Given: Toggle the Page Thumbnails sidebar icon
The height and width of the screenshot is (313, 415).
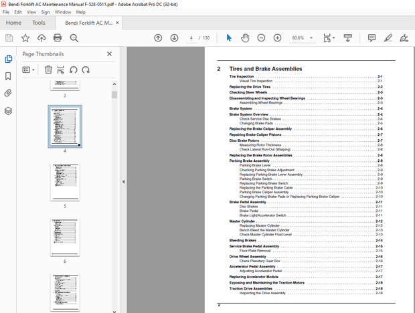Looking at the screenshot, I should (x=8, y=59).
